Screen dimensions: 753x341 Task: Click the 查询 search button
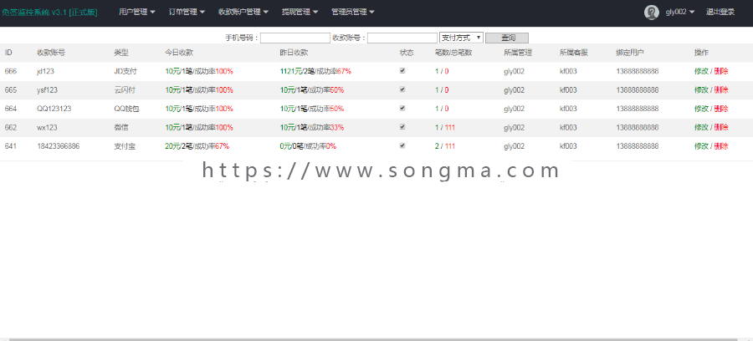(x=507, y=38)
